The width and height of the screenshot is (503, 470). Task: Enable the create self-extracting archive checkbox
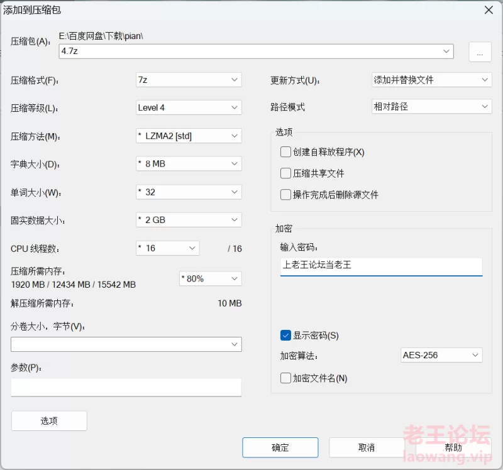pyautogui.click(x=286, y=152)
